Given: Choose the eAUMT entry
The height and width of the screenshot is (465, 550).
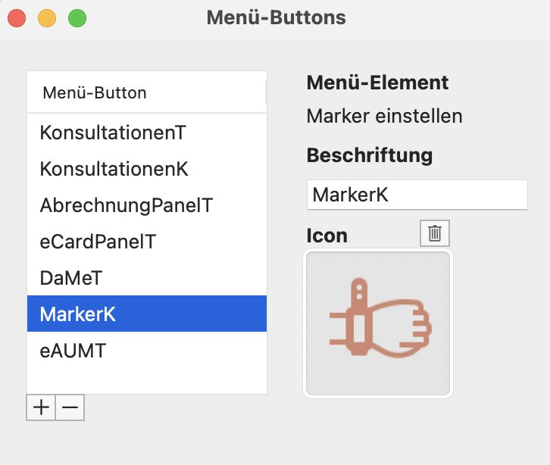Looking at the screenshot, I should pyautogui.click(x=147, y=351).
